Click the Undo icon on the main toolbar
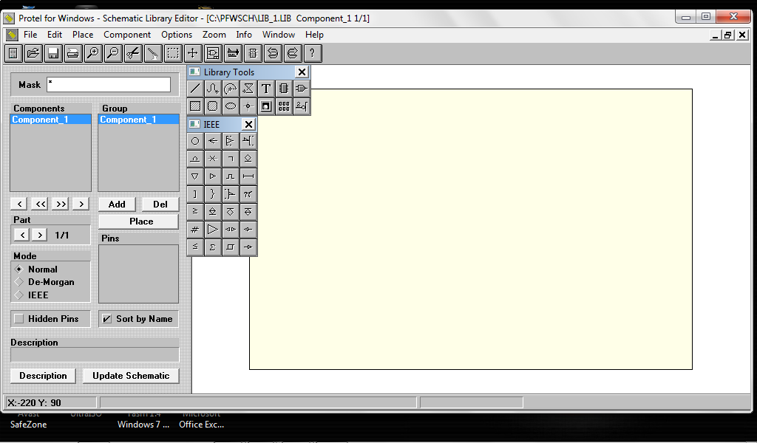The height and width of the screenshot is (443, 757). [x=272, y=52]
